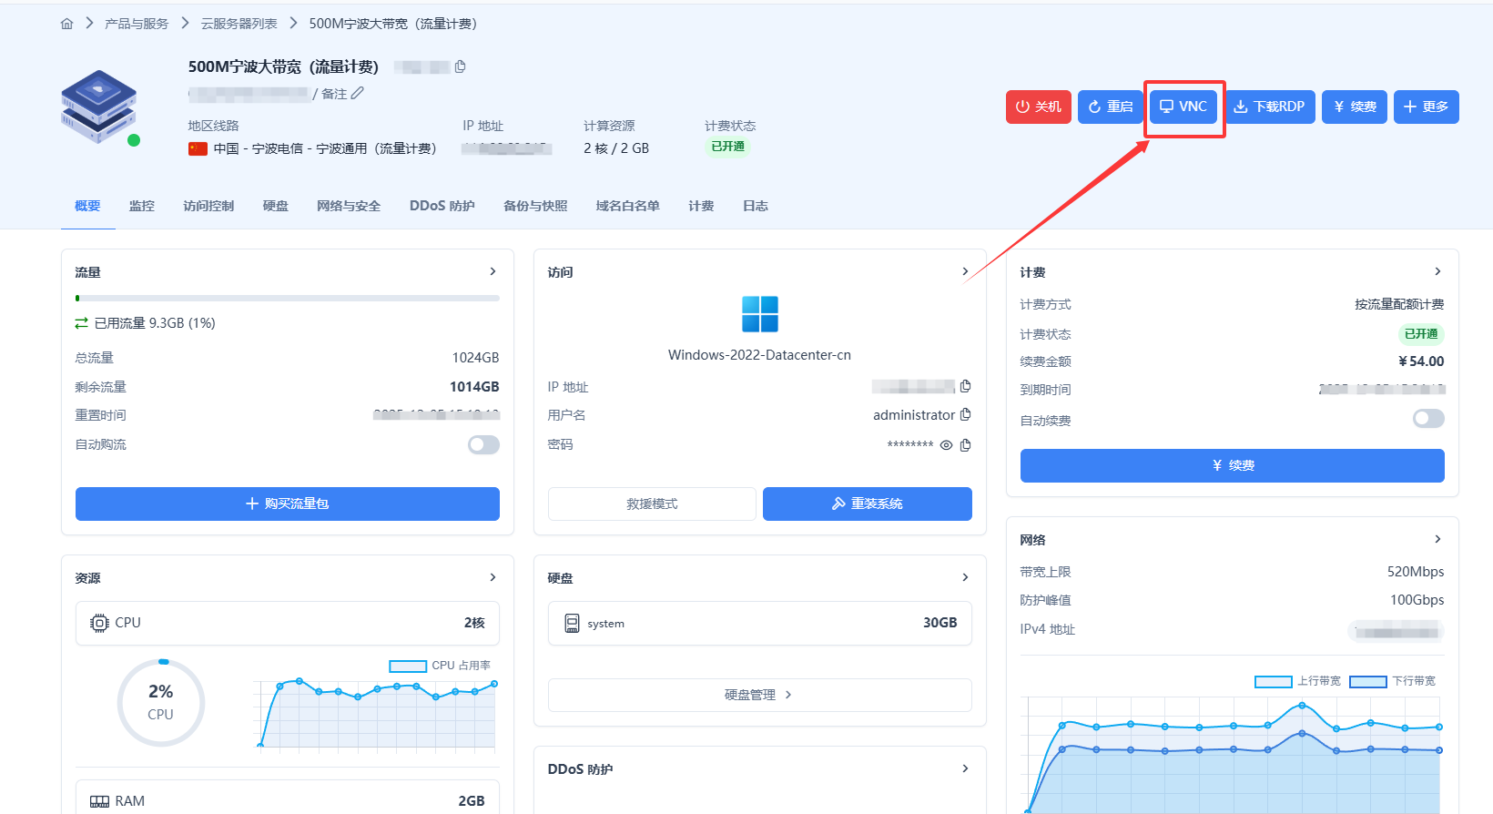Copy the password in access card
Screen dimensions: 1493x814
coord(966,444)
